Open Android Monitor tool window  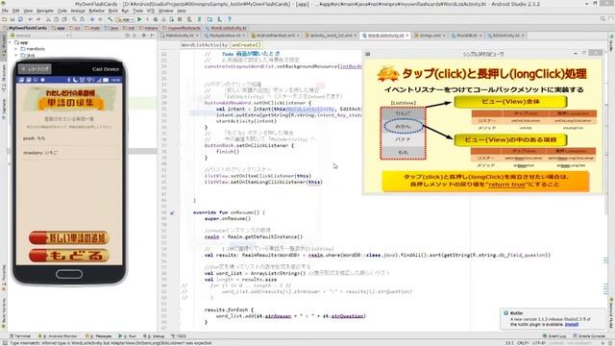58,336
